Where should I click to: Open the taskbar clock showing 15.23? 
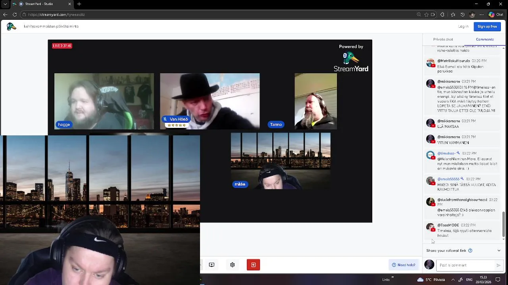483,279
